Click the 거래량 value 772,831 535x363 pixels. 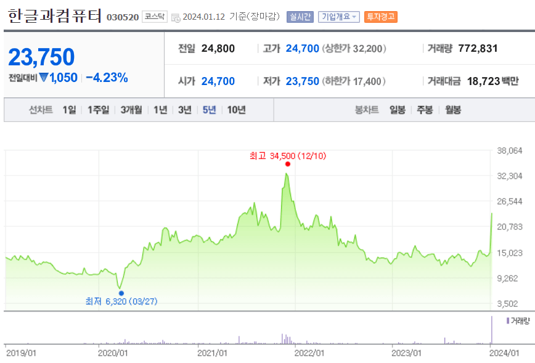pyautogui.click(x=478, y=49)
